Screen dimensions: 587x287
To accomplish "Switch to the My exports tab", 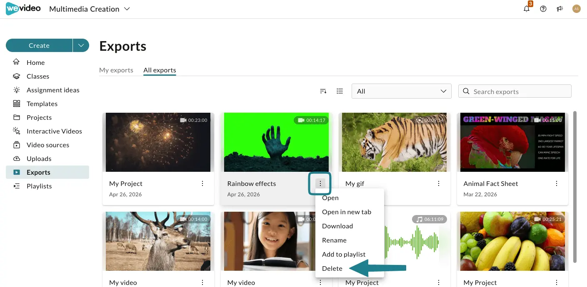I will (116, 70).
